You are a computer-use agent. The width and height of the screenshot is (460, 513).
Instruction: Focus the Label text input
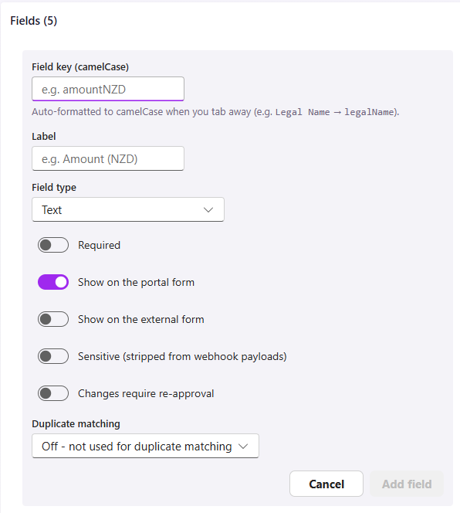click(108, 158)
